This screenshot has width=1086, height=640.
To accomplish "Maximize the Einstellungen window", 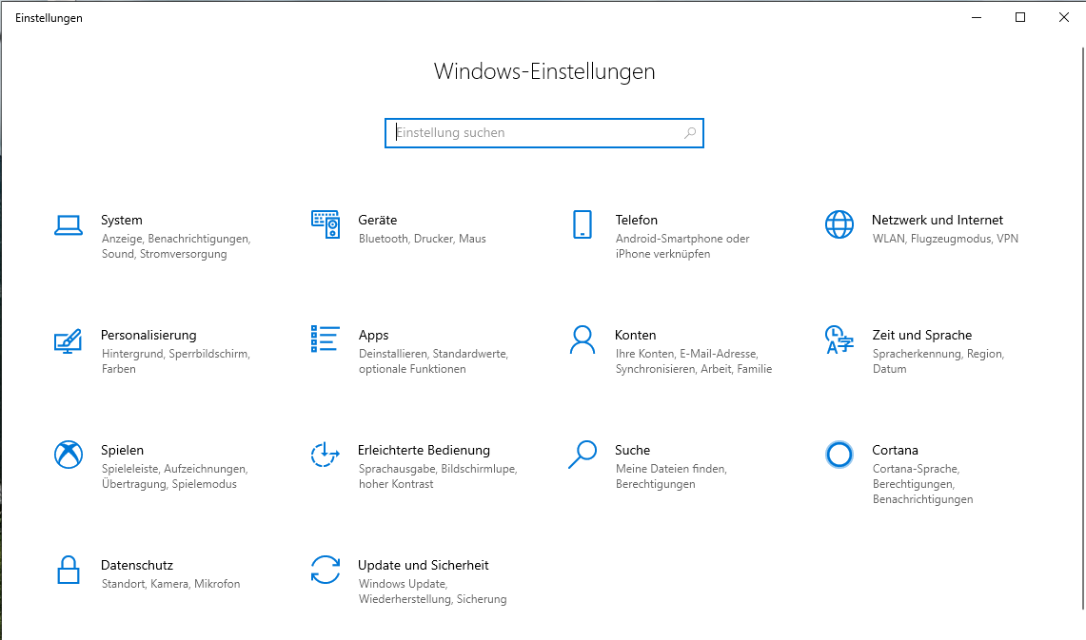I will tap(1020, 17).
